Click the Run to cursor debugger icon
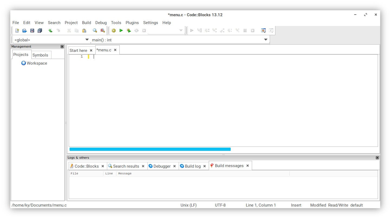The image size is (391, 219). click(x=200, y=31)
